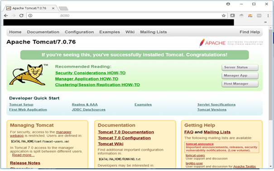274x171 pixels.
Task: Click Find Help in the navigation bar
Action: pos(250,32)
